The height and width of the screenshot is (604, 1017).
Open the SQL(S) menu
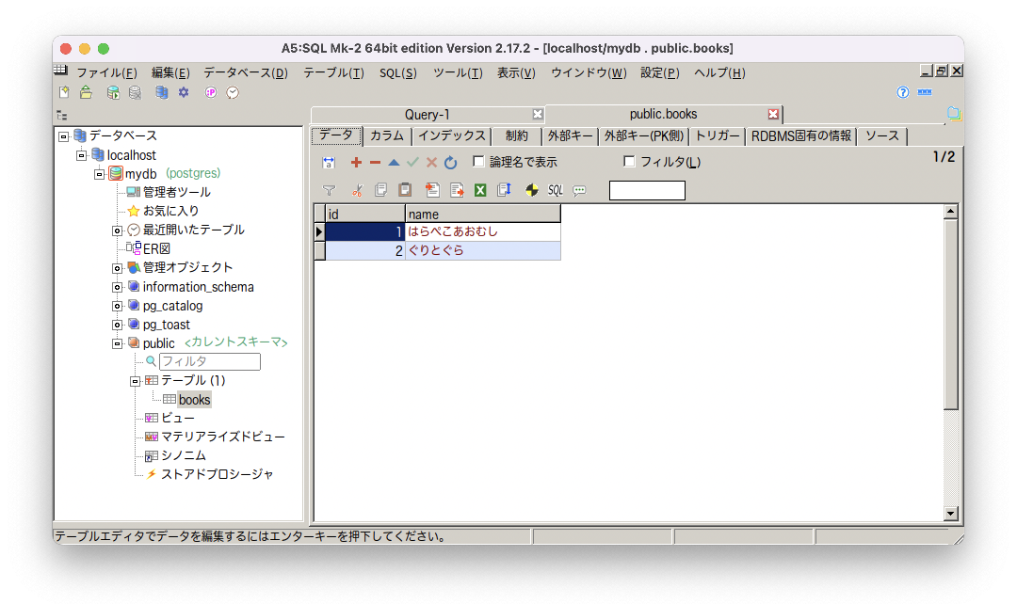coord(398,72)
